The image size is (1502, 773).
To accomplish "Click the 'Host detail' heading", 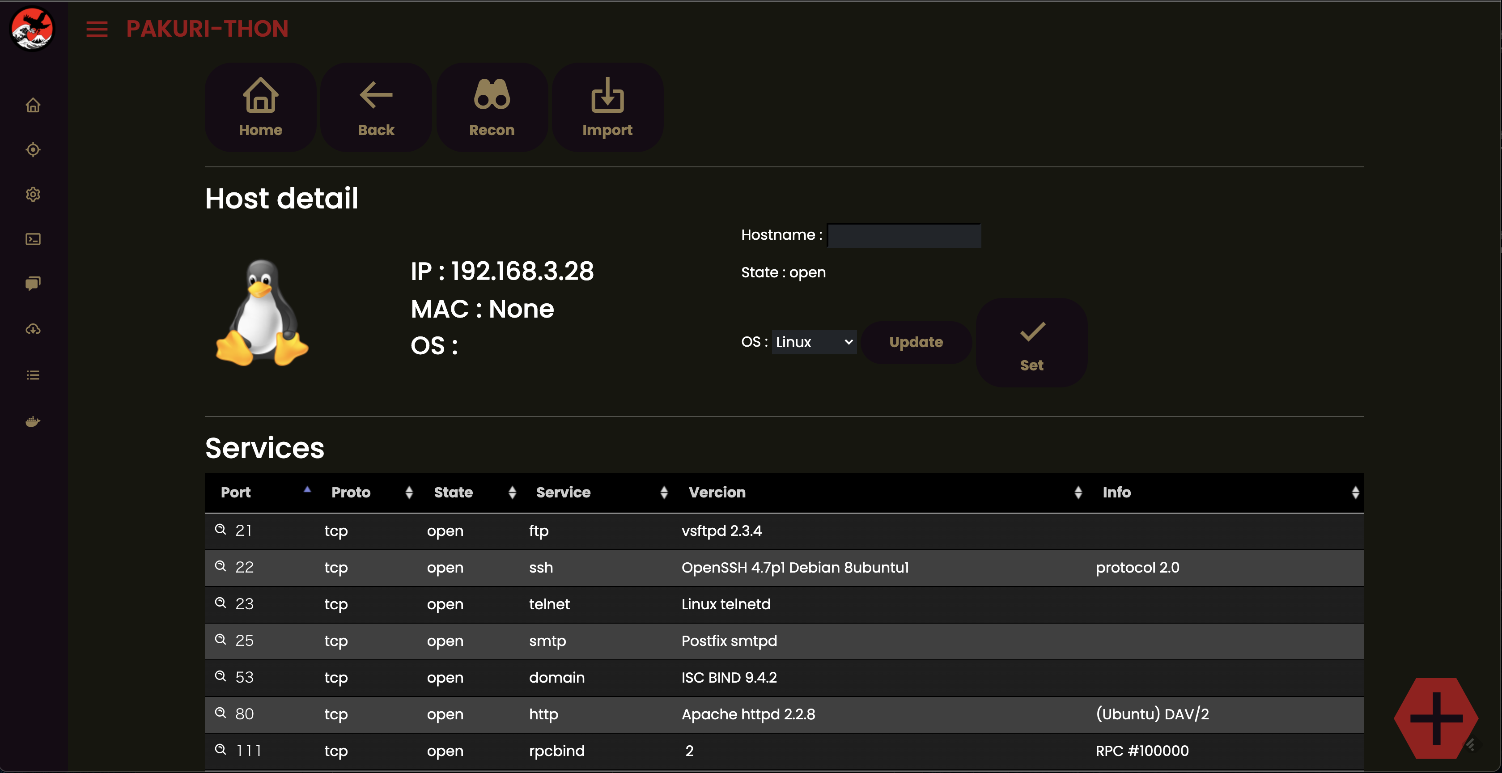I will coord(282,199).
